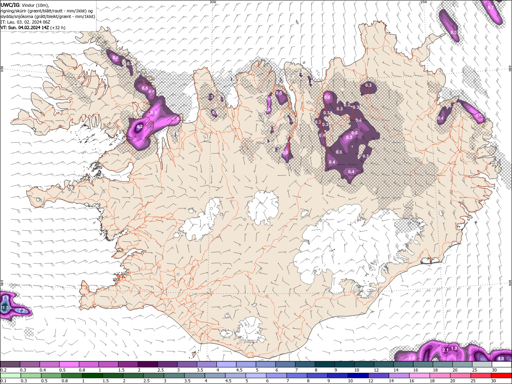This screenshot has height=384, width=512.
Task: Click the 1.2 value on the east coast
Action: [x=479, y=116]
